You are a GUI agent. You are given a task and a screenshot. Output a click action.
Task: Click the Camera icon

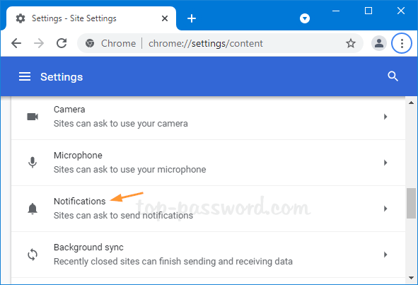click(33, 117)
